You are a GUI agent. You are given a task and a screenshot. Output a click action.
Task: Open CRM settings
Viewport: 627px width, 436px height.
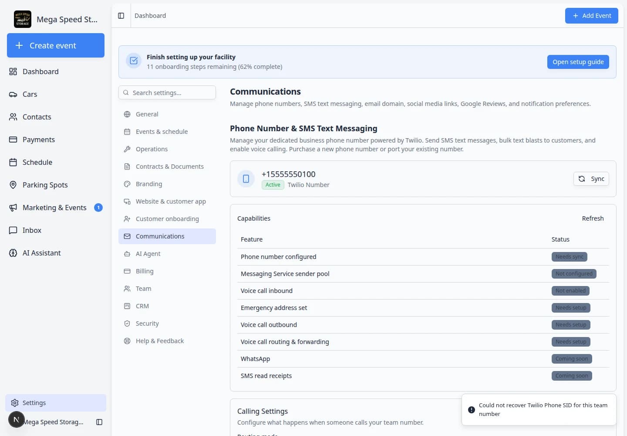pyautogui.click(x=167, y=306)
